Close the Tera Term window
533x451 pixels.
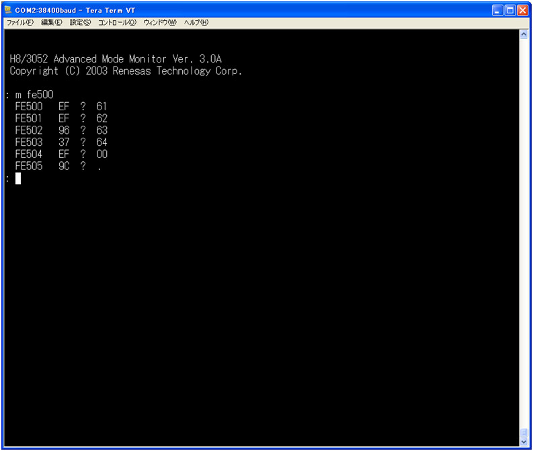pos(522,10)
